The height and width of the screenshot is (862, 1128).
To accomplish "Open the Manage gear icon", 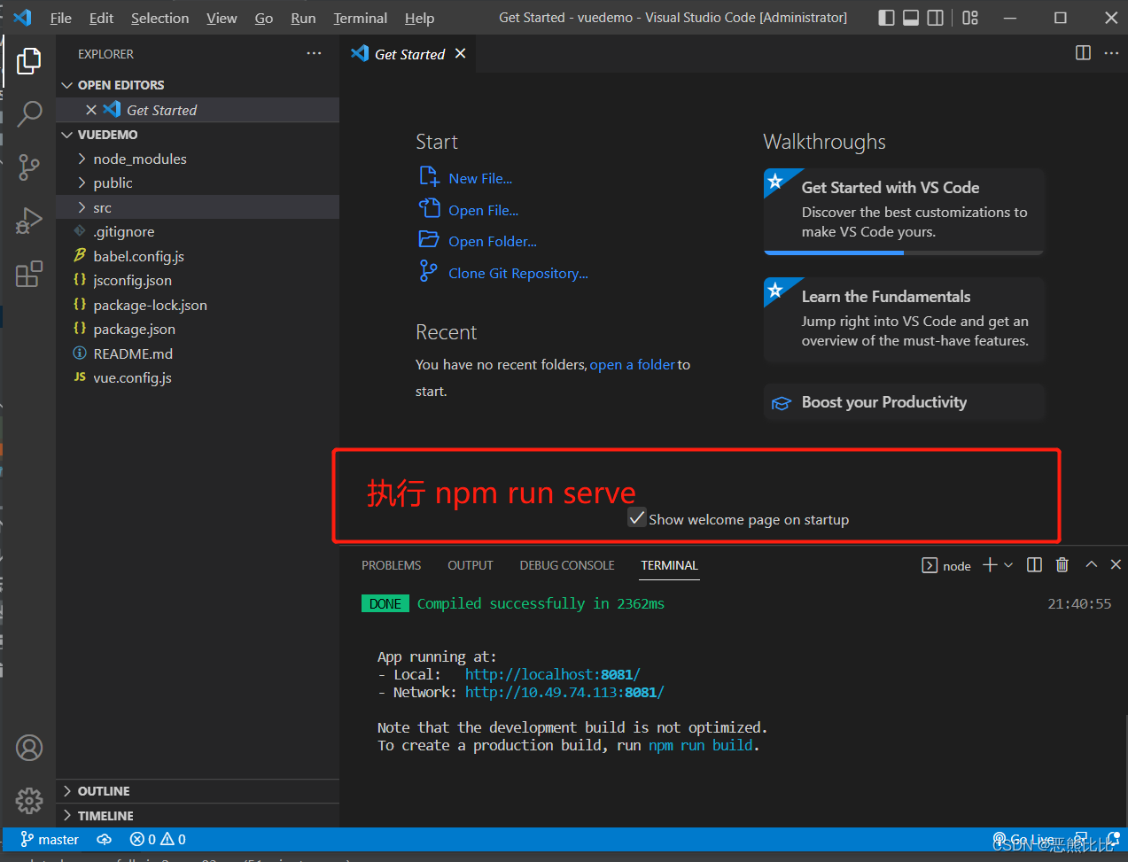I will click(29, 801).
